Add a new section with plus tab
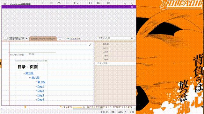 click(60, 39)
